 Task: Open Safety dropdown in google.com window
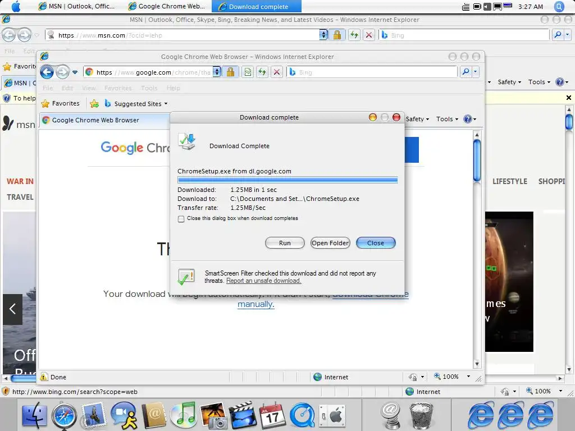(x=417, y=119)
